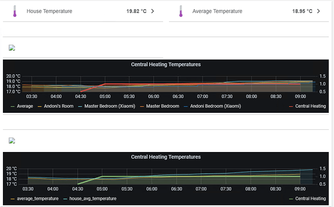This screenshot has height=207, width=334.
Task: Click the Average Temperature thermometer icon
Action: click(x=180, y=11)
